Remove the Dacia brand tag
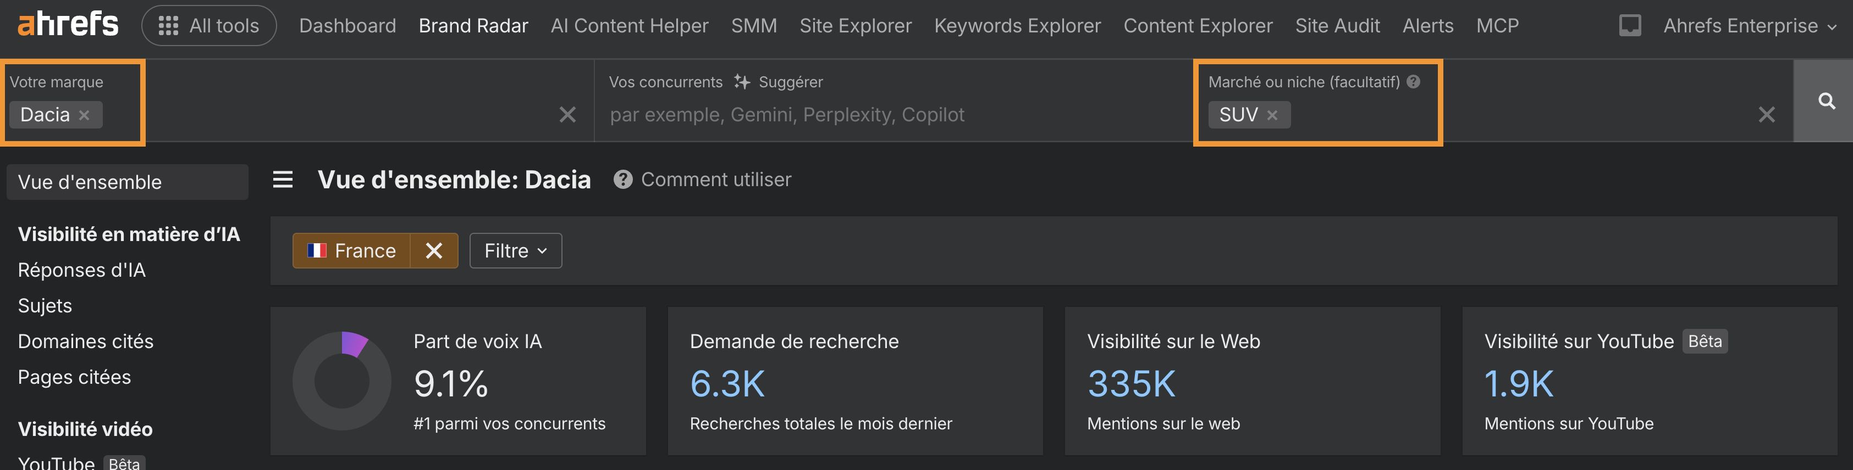 [x=84, y=115]
